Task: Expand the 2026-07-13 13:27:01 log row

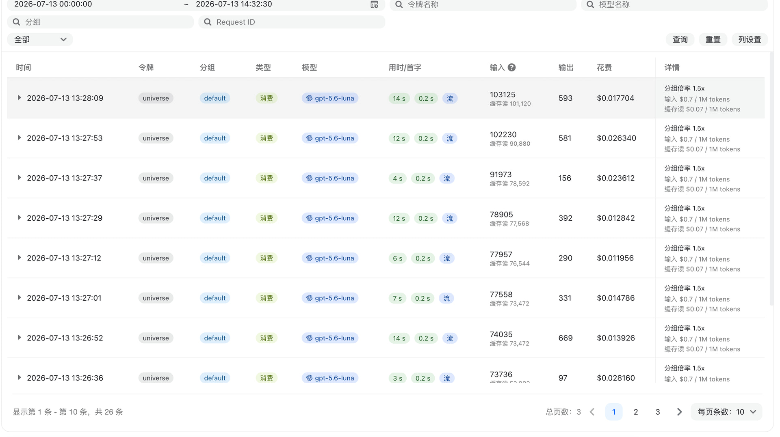Action: point(19,298)
